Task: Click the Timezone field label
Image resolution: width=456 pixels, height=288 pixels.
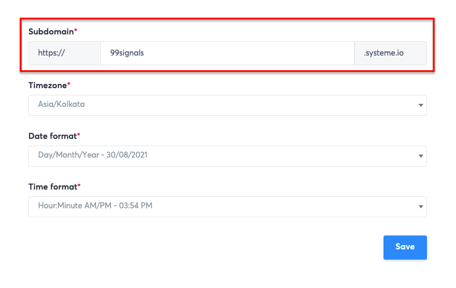Action: (x=47, y=86)
